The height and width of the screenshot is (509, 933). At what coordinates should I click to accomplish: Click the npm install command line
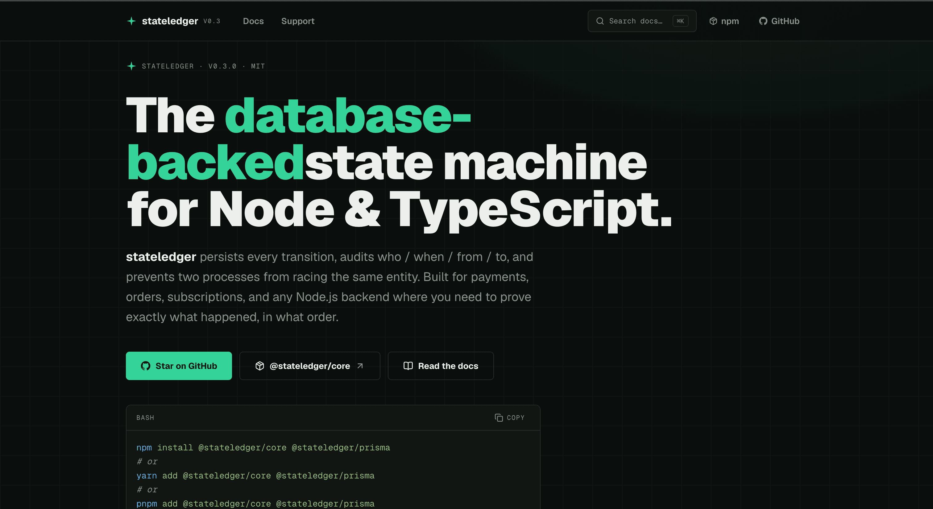coord(263,447)
